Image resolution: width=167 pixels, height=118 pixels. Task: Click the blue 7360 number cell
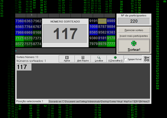pos(20,21)
